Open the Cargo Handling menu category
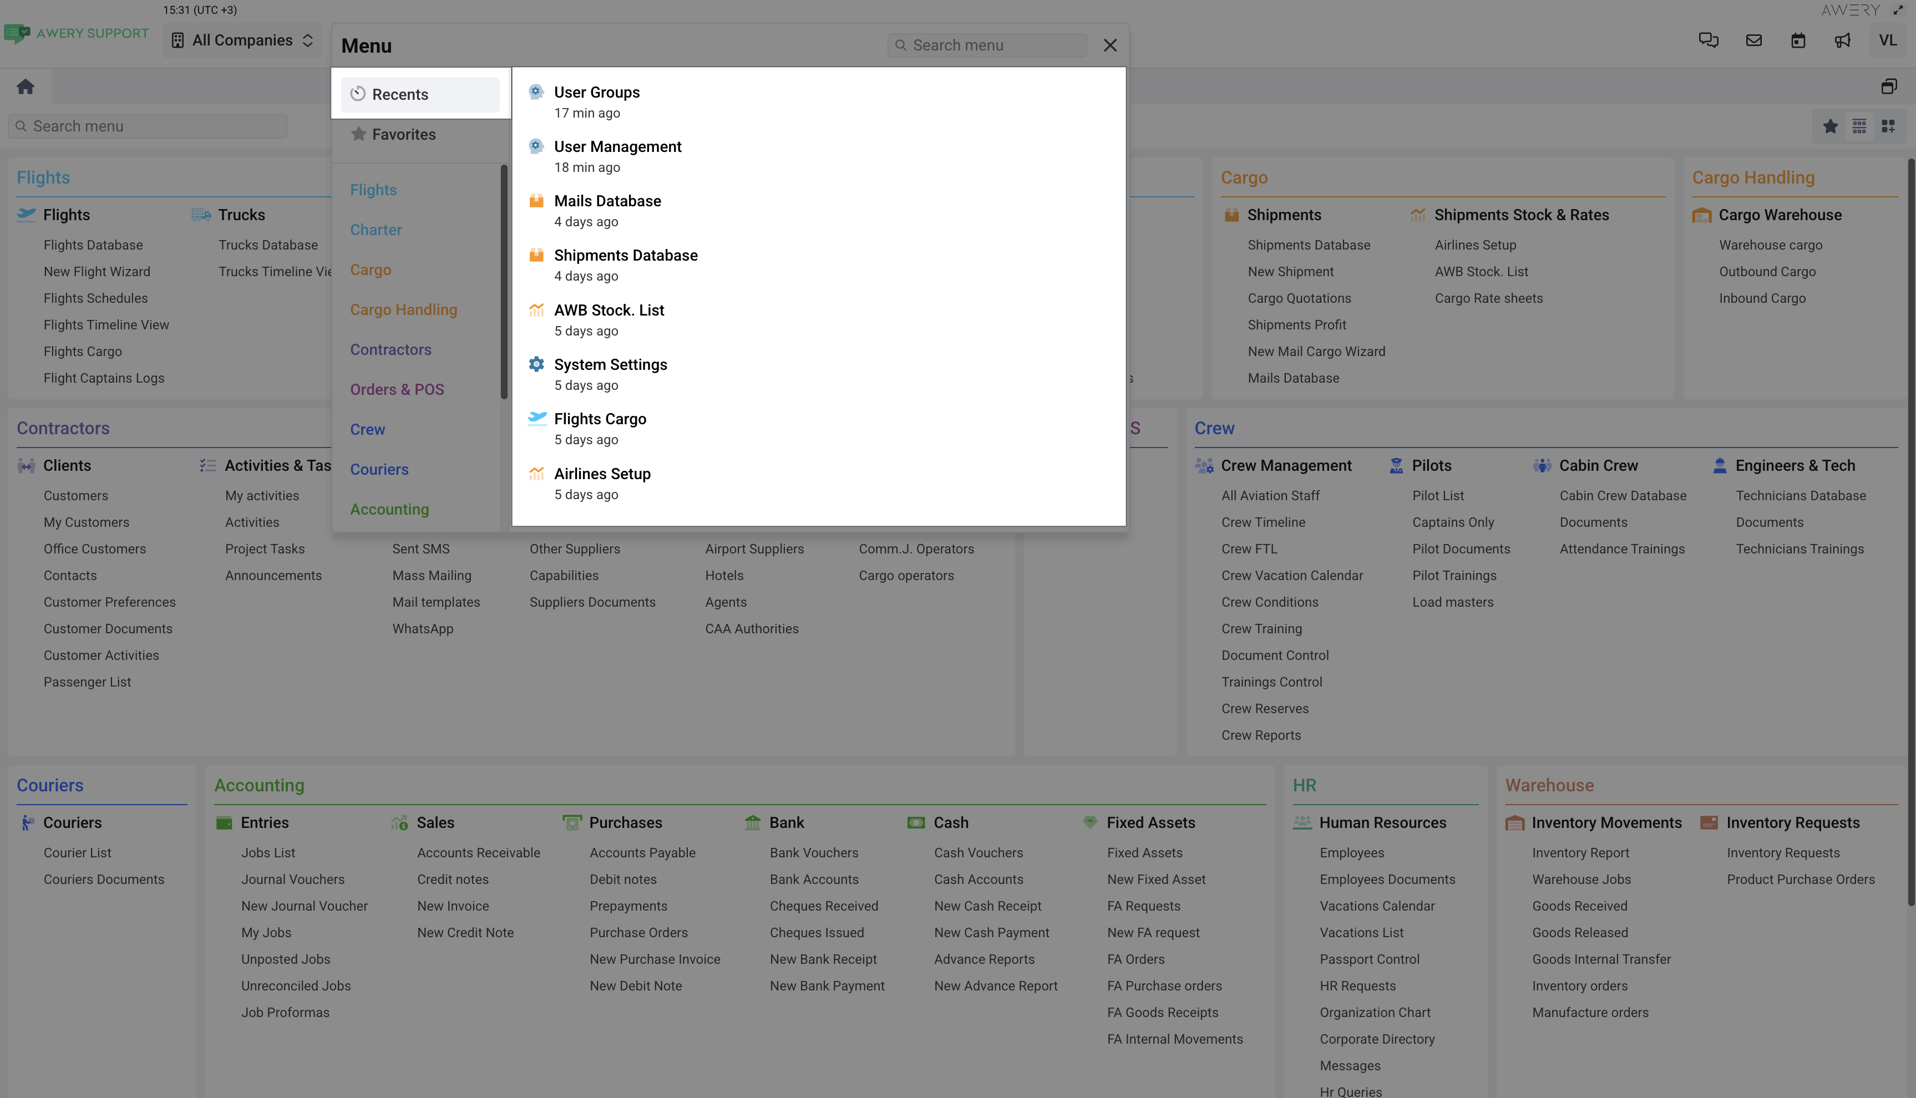This screenshot has height=1098, width=1916. tap(404, 309)
